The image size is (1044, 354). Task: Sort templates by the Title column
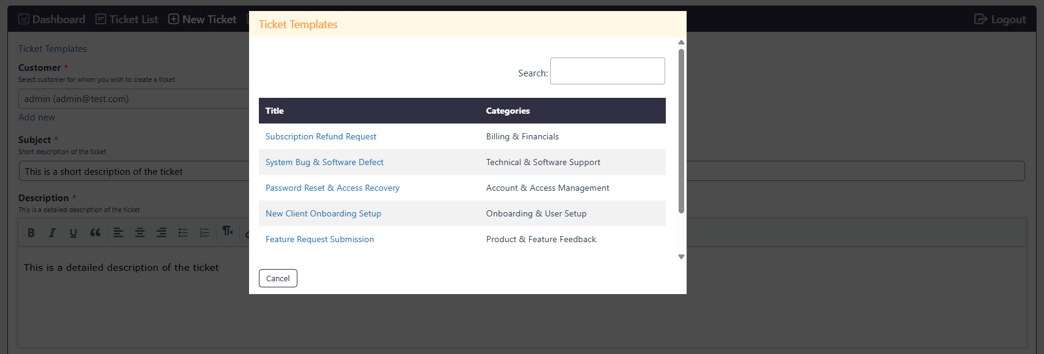pos(369,111)
